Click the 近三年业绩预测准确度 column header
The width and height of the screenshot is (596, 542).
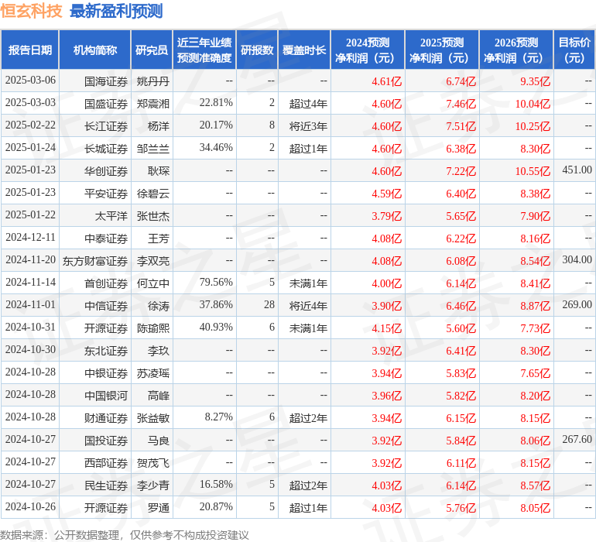[204, 50]
